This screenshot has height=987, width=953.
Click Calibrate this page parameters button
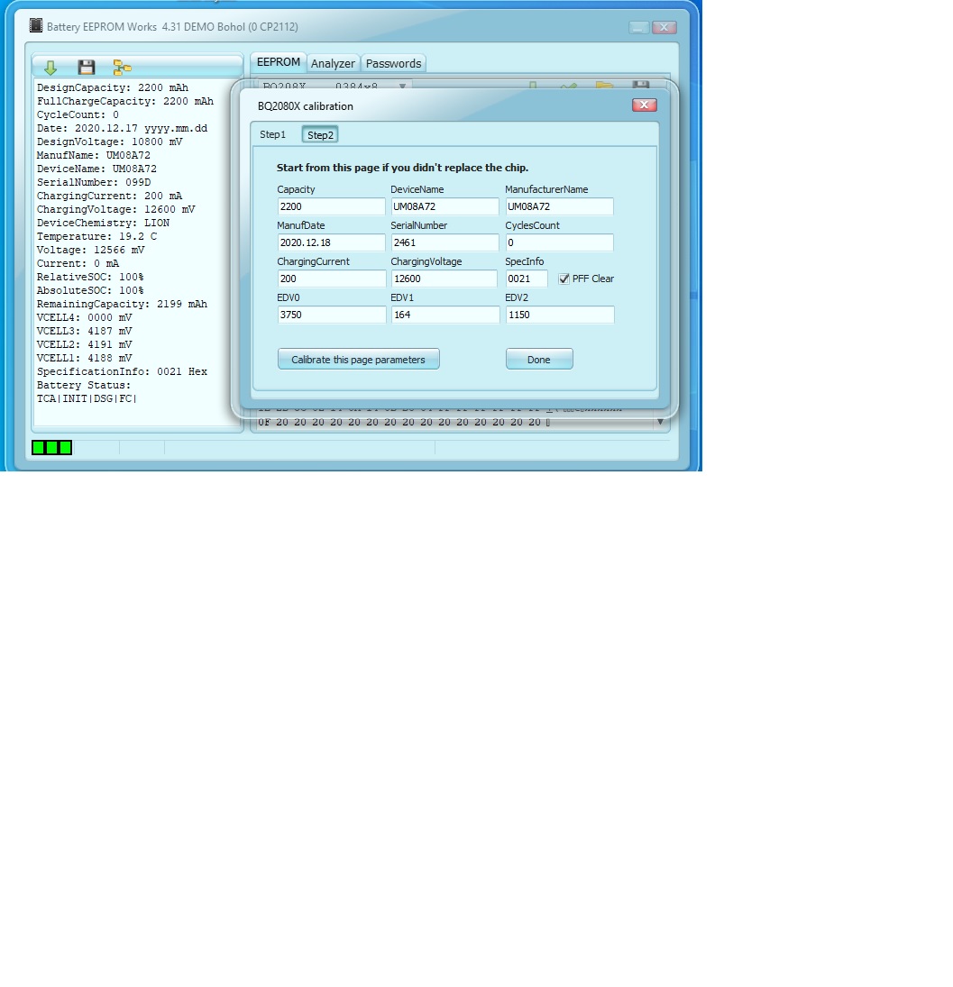click(x=359, y=360)
